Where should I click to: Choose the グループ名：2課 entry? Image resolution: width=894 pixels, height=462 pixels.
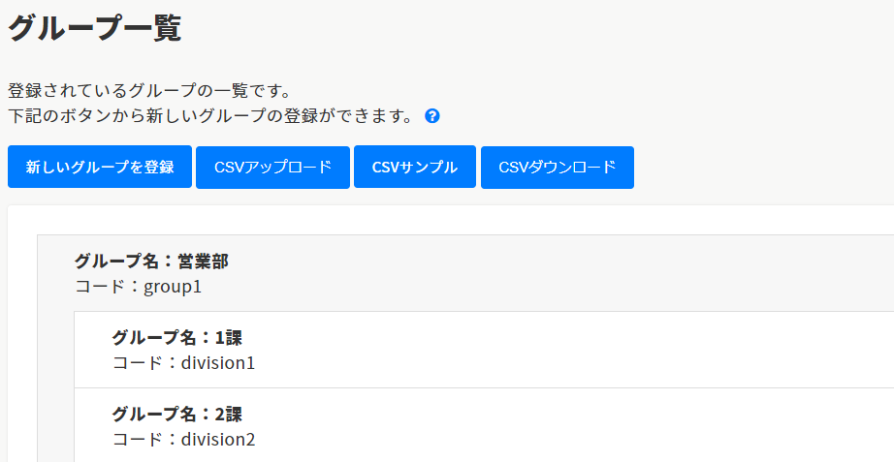[x=177, y=415]
